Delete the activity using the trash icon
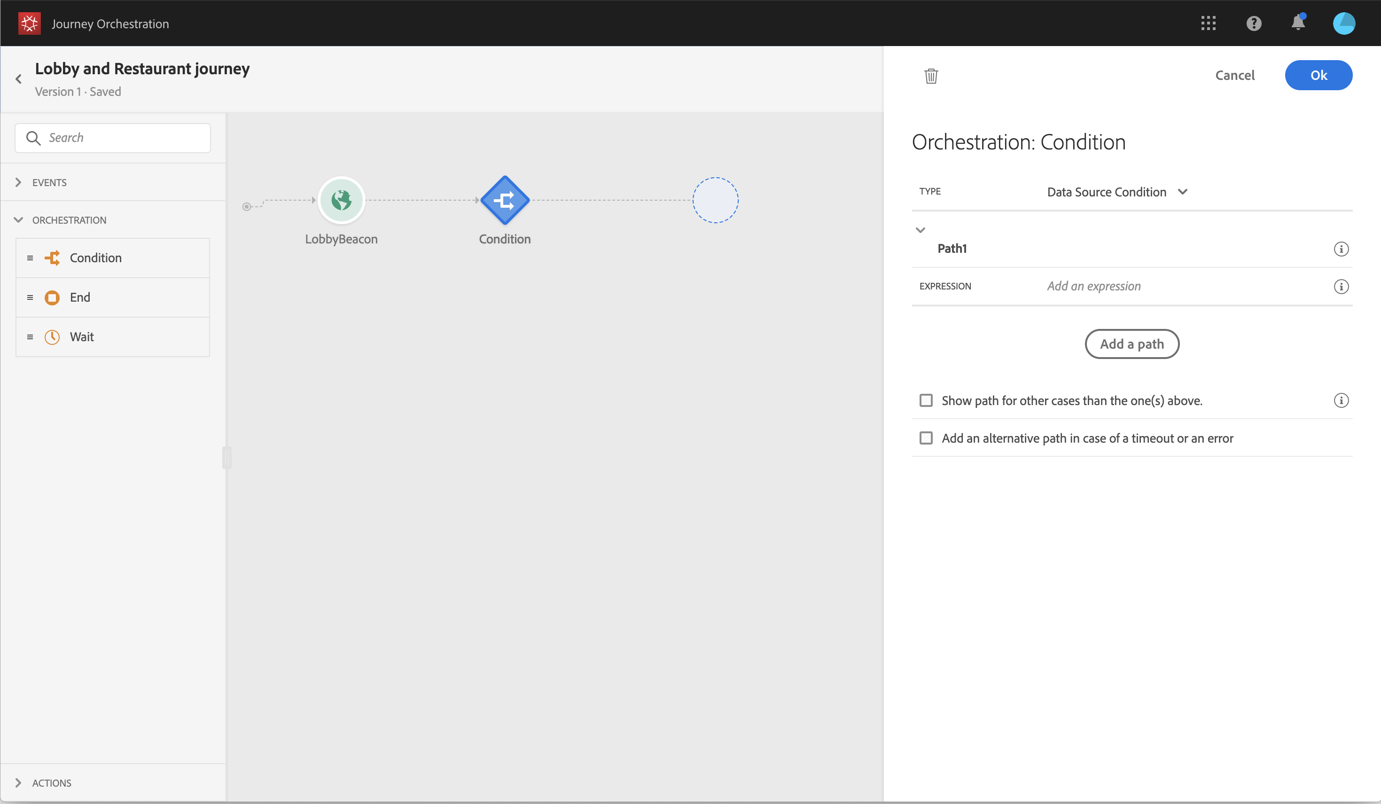This screenshot has height=804, width=1381. click(x=931, y=76)
